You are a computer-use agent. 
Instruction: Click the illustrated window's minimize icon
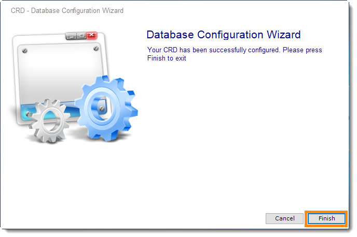(x=71, y=36)
